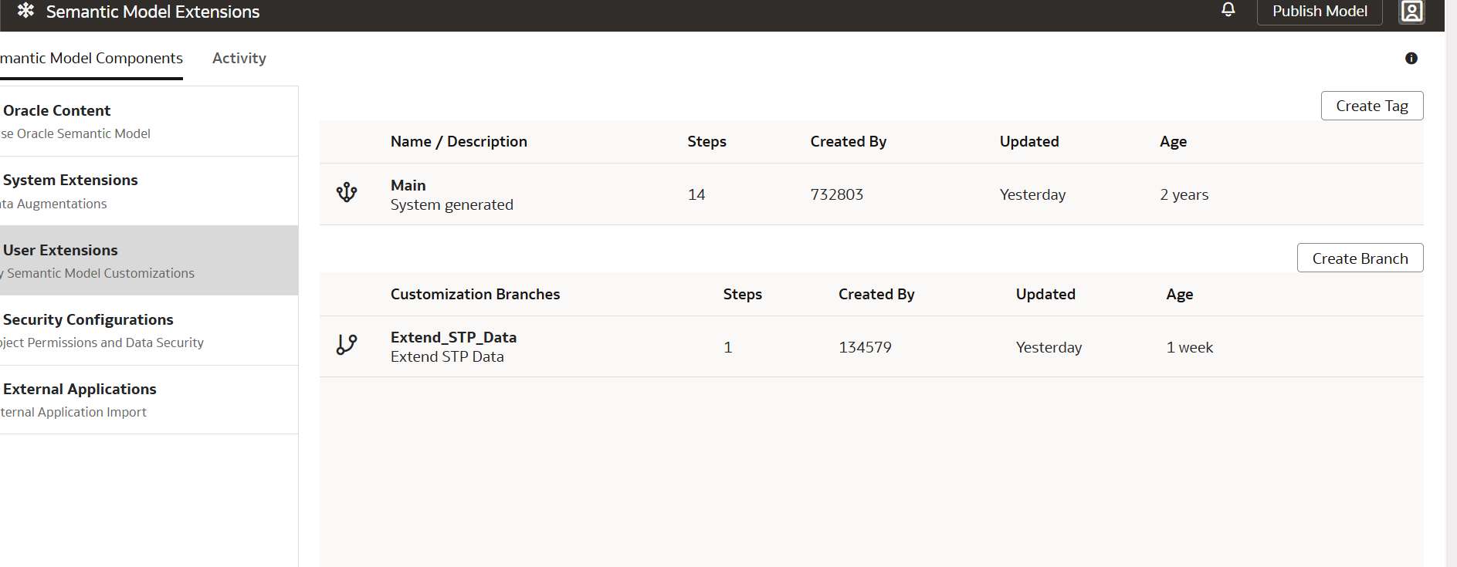Publish the model using Publish Model
This screenshot has height=567, width=1457.
click(x=1320, y=12)
